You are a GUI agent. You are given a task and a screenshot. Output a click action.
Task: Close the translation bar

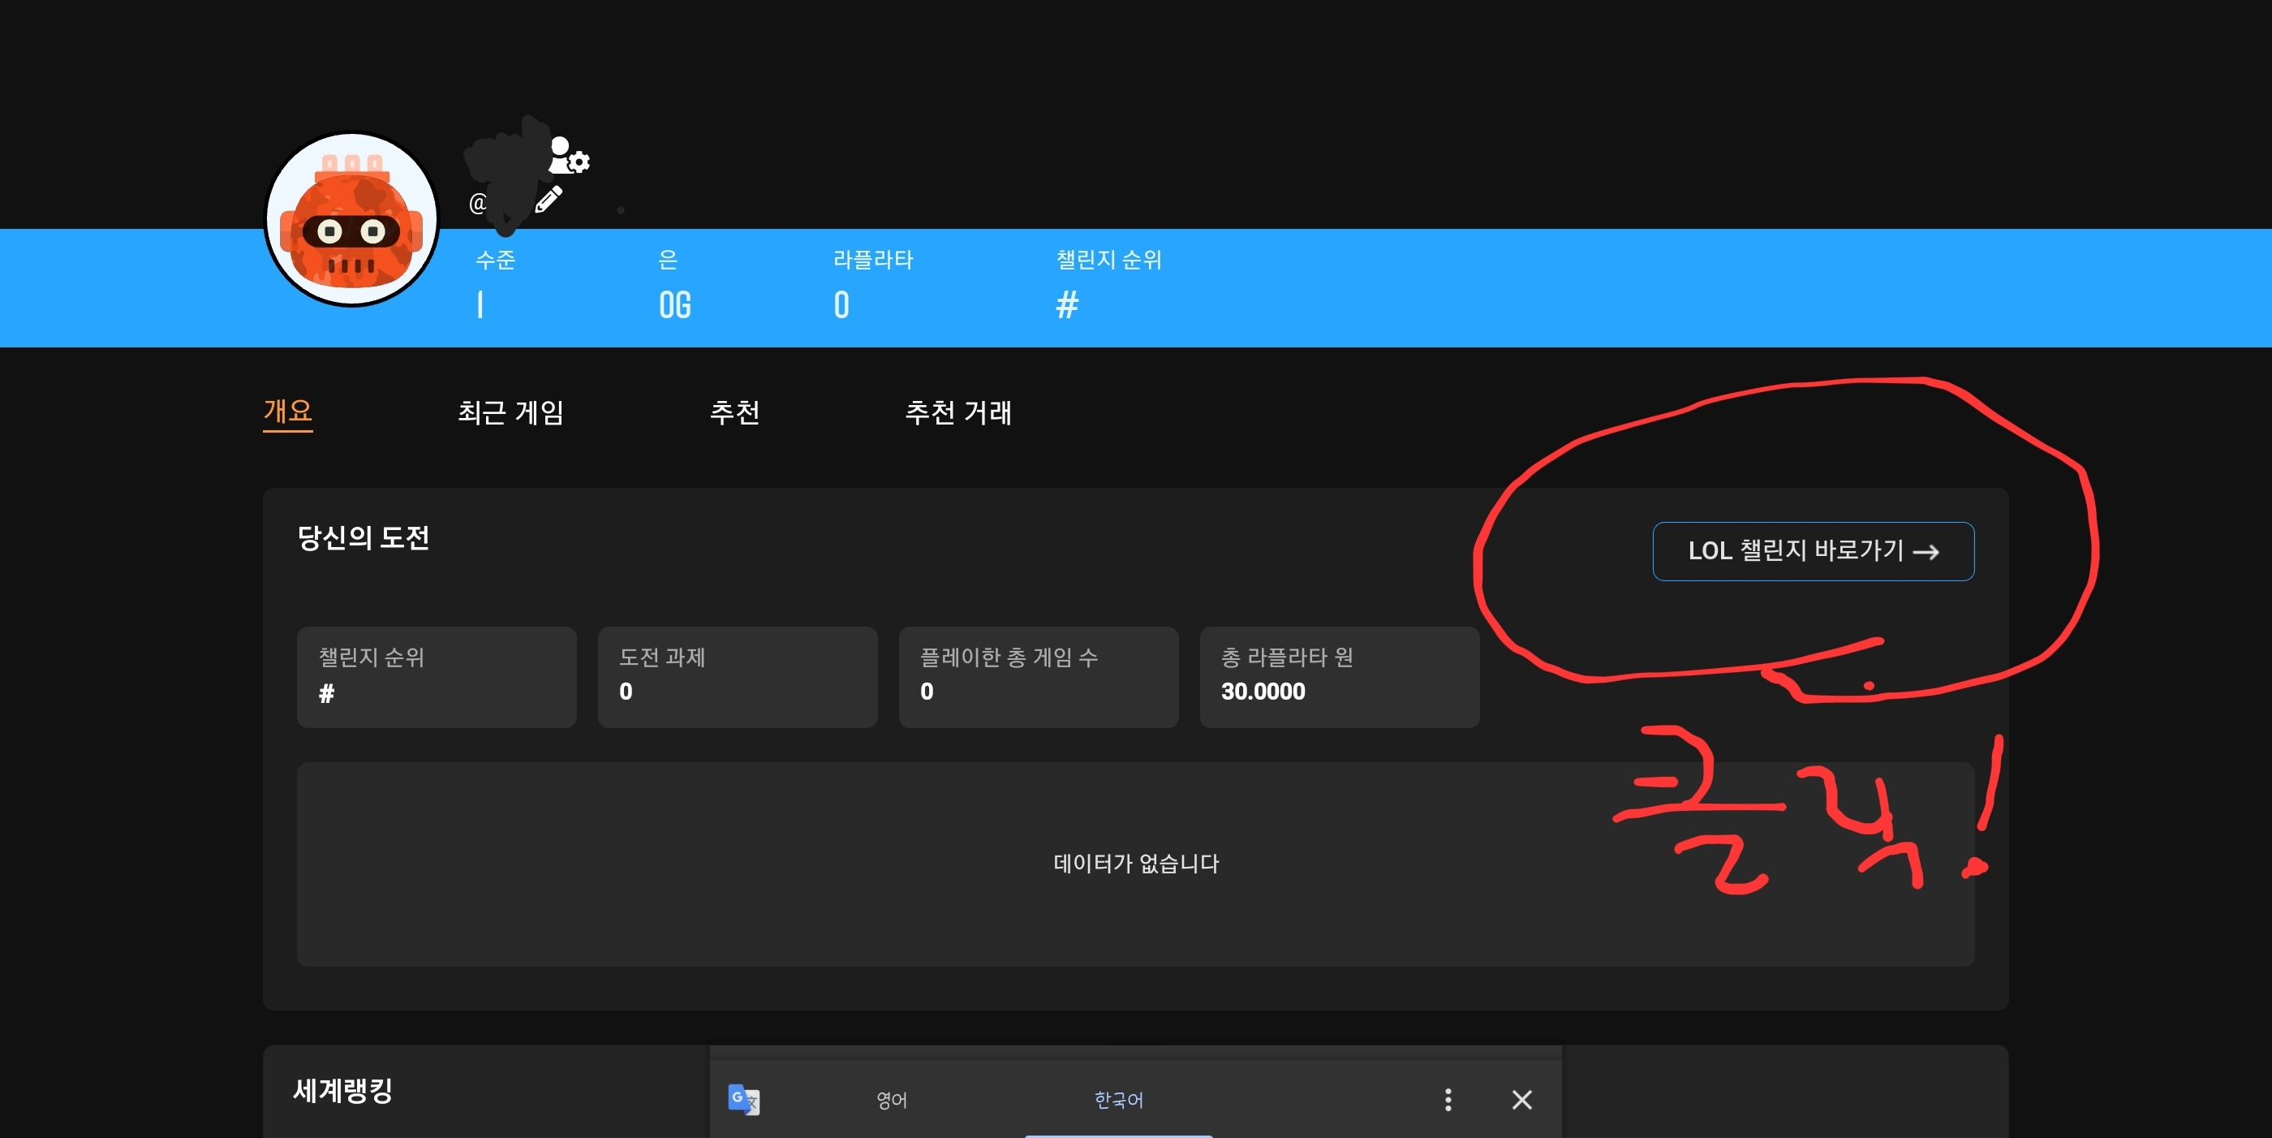(x=1521, y=1099)
